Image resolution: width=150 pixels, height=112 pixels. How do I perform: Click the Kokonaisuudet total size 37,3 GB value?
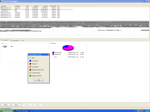pyautogui.click(x=82, y=57)
